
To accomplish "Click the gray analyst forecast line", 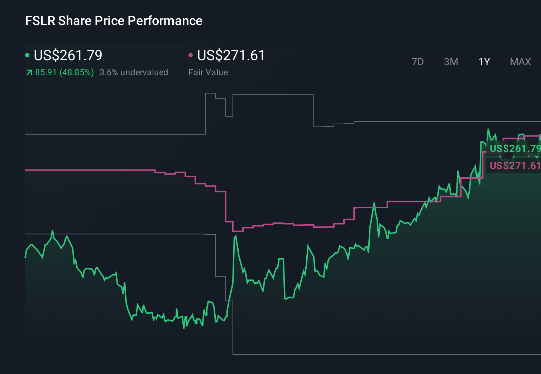I will [x=272, y=95].
